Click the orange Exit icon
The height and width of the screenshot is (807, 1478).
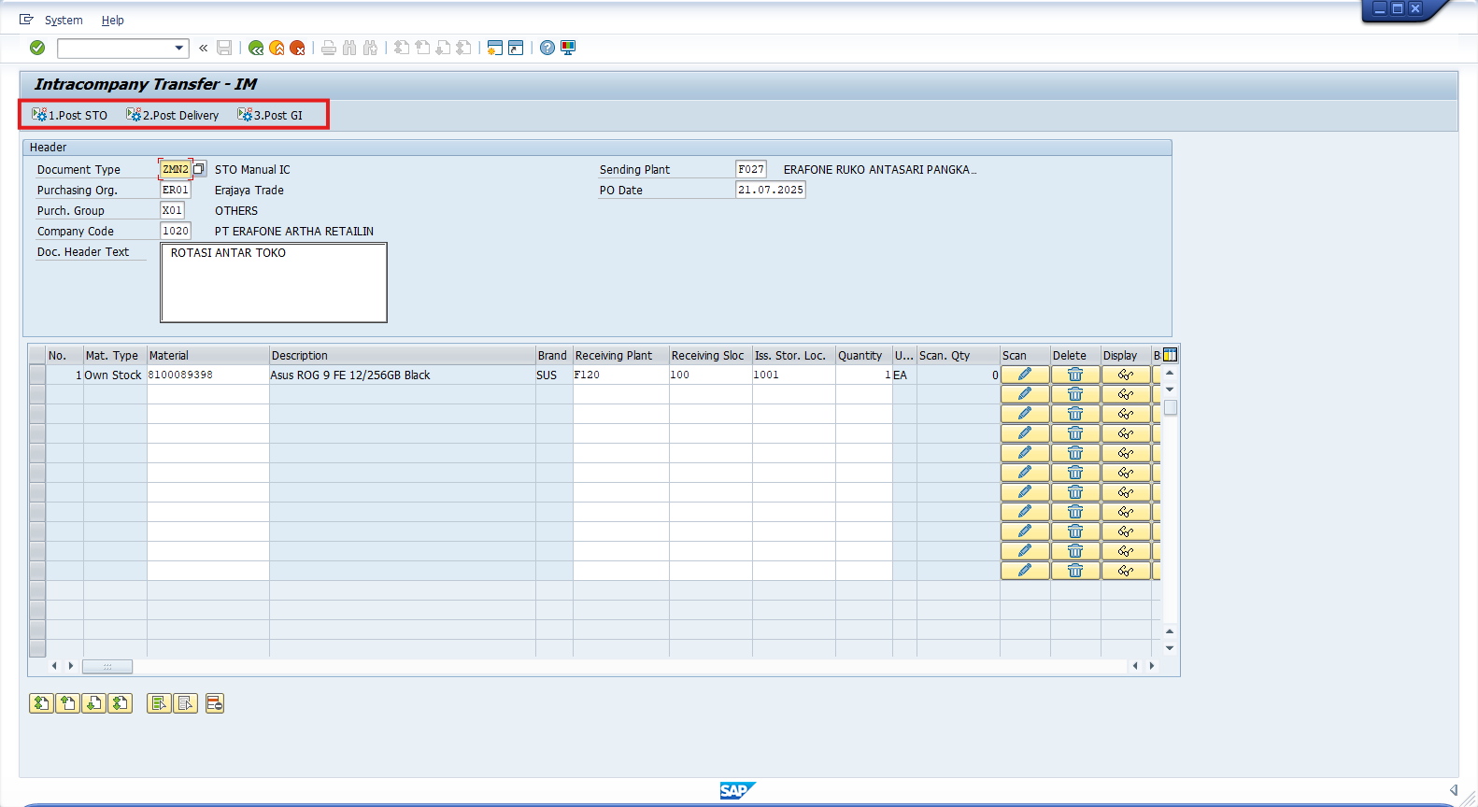coord(277,48)
